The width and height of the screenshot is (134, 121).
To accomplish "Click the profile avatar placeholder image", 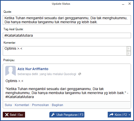I will point(11,71).
